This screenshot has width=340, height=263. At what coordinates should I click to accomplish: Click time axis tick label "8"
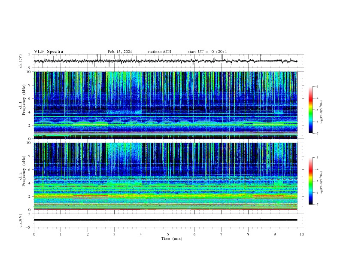248,234
